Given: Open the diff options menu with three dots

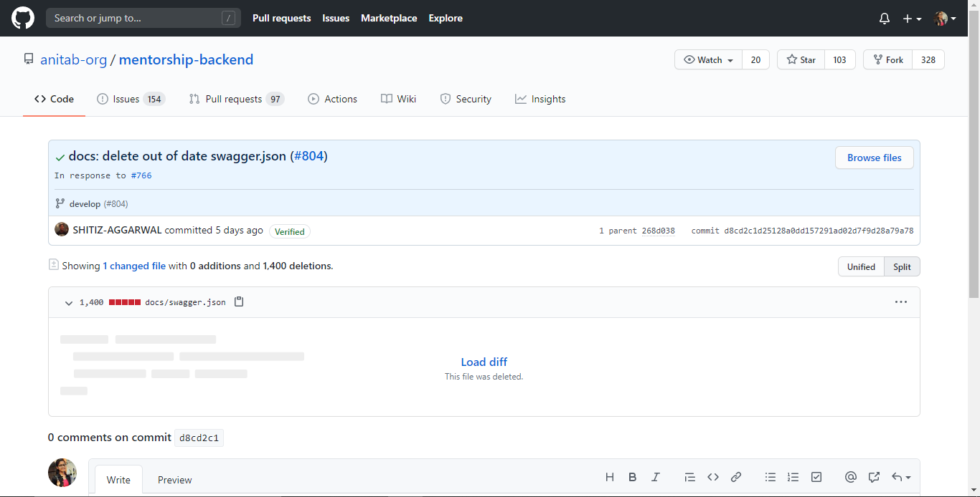Looking at the screenshot, I should (901, 301).
